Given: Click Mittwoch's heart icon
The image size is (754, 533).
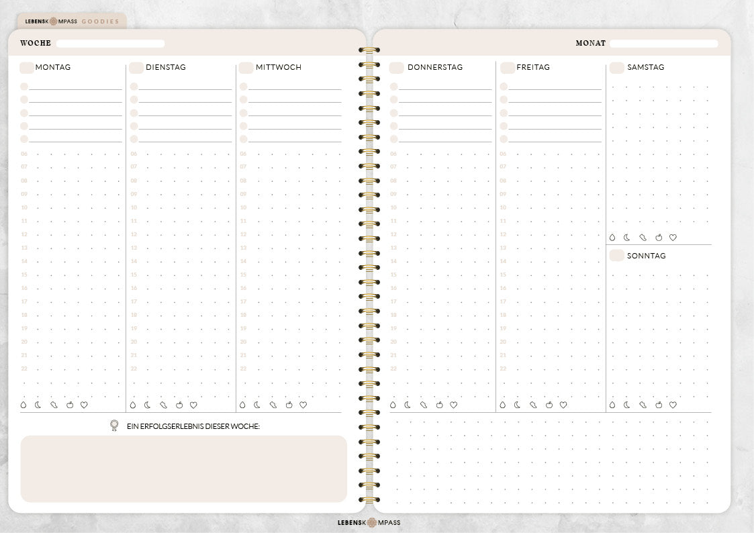Looking at the screenshot, I should click(x=303, y=405).
